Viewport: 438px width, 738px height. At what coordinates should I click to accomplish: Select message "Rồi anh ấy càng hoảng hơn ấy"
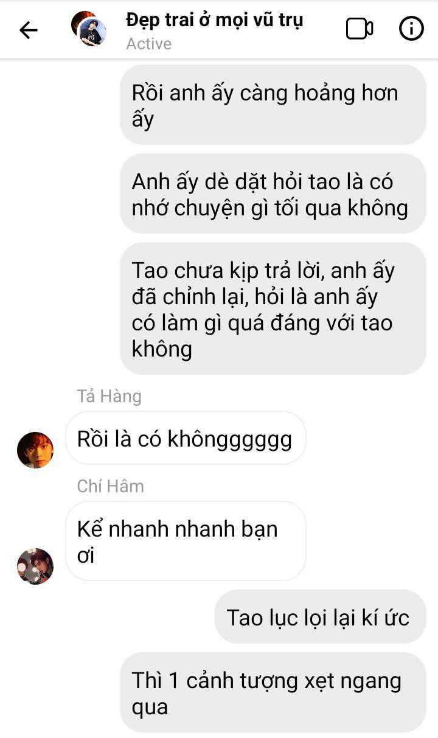pos(273,105)
